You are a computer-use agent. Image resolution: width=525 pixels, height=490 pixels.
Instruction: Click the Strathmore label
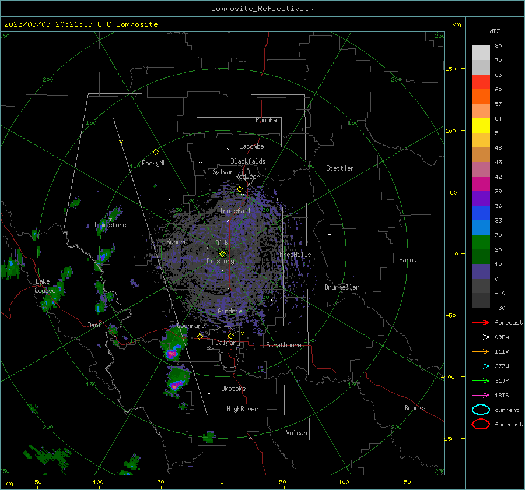(283, 345)
